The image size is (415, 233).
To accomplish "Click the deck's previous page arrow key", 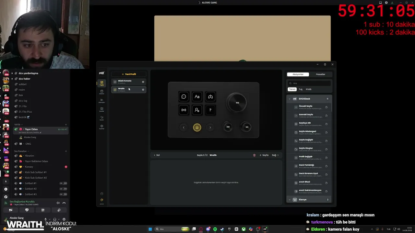I will (184, 128).
